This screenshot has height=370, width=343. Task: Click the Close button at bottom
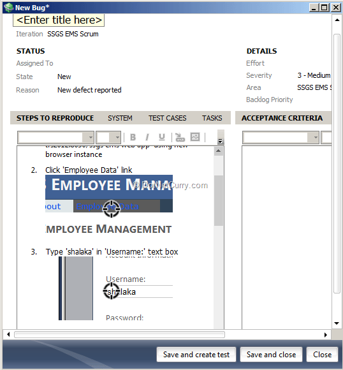pyautogui.click(x=322, y=355)
